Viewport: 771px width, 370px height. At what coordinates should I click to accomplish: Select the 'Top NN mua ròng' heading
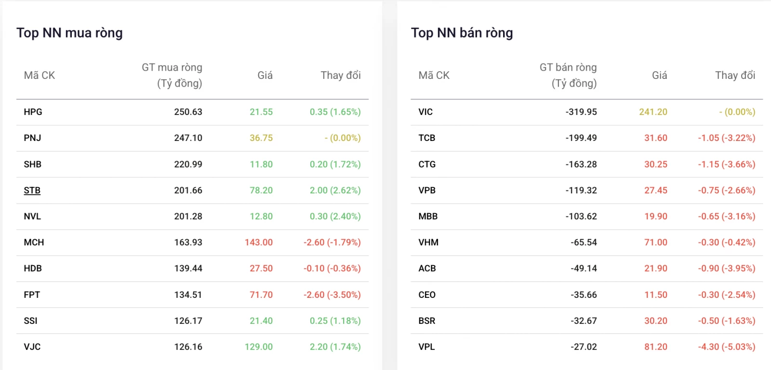coord(69,33)
